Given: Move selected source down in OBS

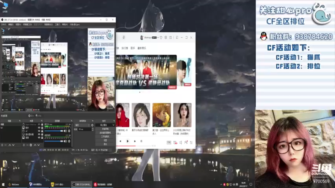Looking at the screenshot, I should click(39, 145).
